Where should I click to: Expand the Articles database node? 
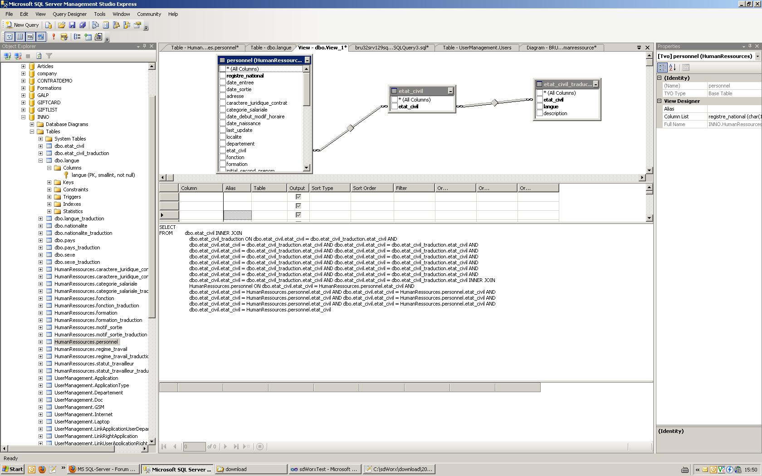(23, 66)
